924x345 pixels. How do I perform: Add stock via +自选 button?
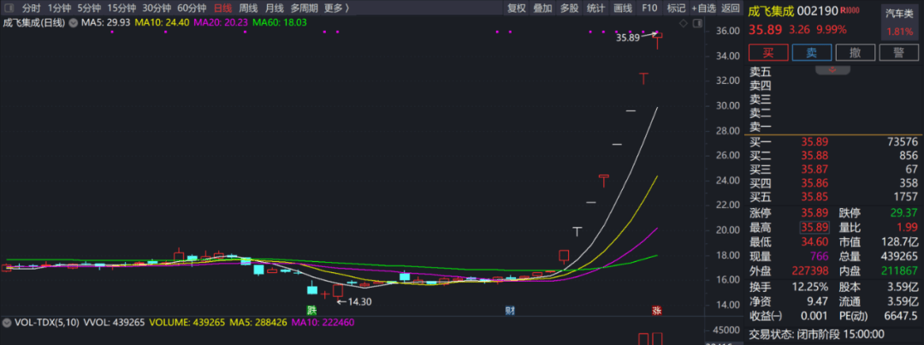click(703, 8)
